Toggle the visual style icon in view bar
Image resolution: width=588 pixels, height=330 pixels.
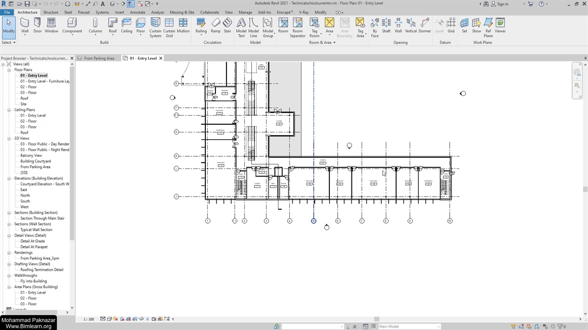pos(109,319)
